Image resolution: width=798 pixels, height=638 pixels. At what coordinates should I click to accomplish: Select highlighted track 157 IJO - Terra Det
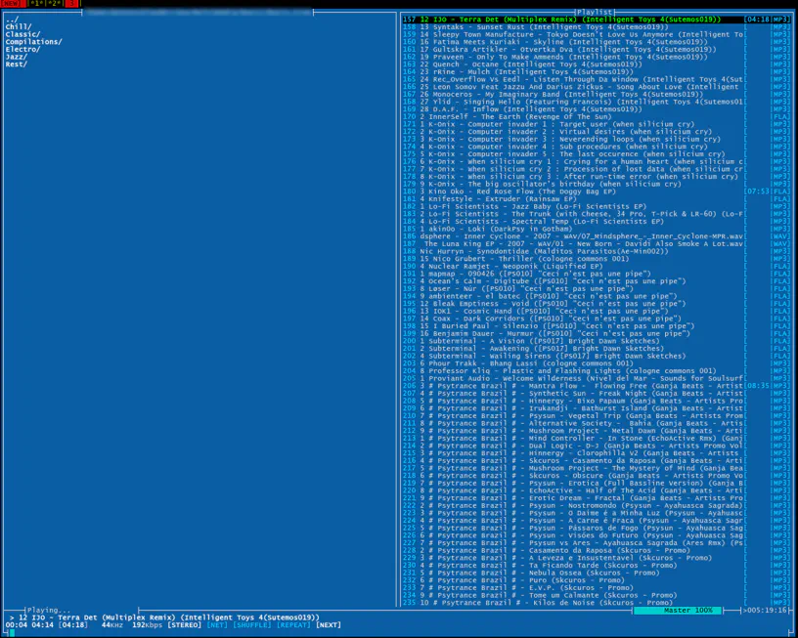pyautogui.click(x=597, y=20)
